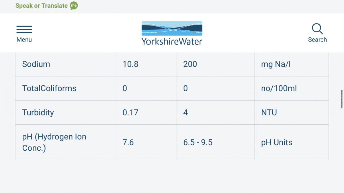Click the no/100ml units cell
Viewport: 344px width, 193px height.
(x=292, y=88)
